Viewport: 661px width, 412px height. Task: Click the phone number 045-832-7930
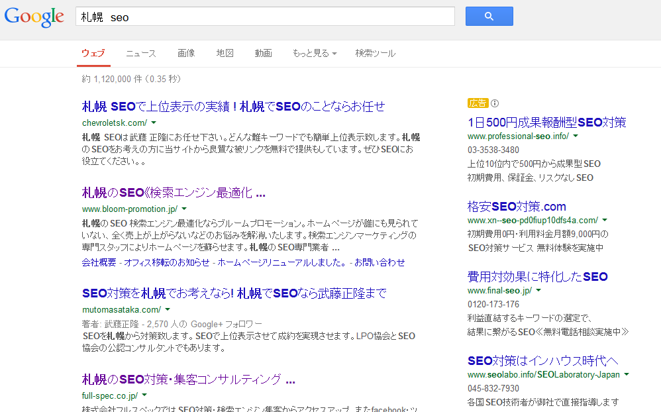(x=493, y=388)
